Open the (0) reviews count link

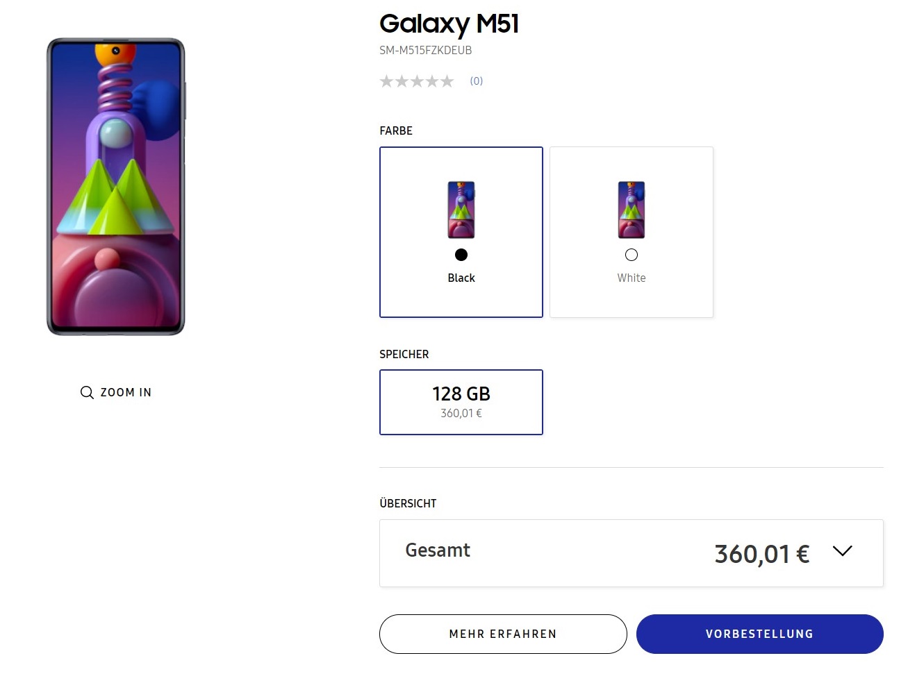476,81
